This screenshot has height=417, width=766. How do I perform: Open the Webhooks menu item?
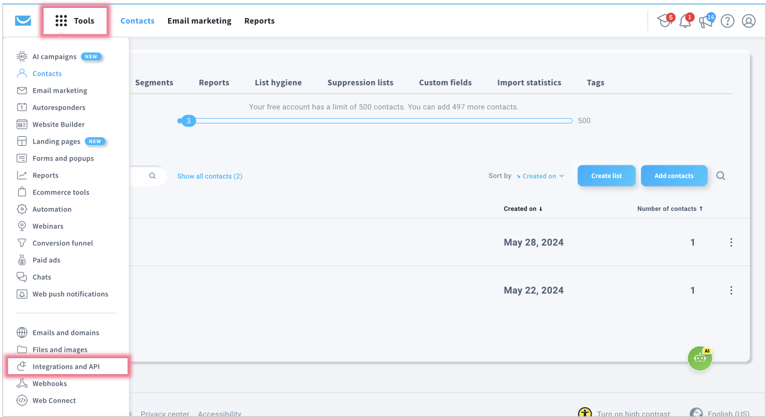(x=49, y=384)
